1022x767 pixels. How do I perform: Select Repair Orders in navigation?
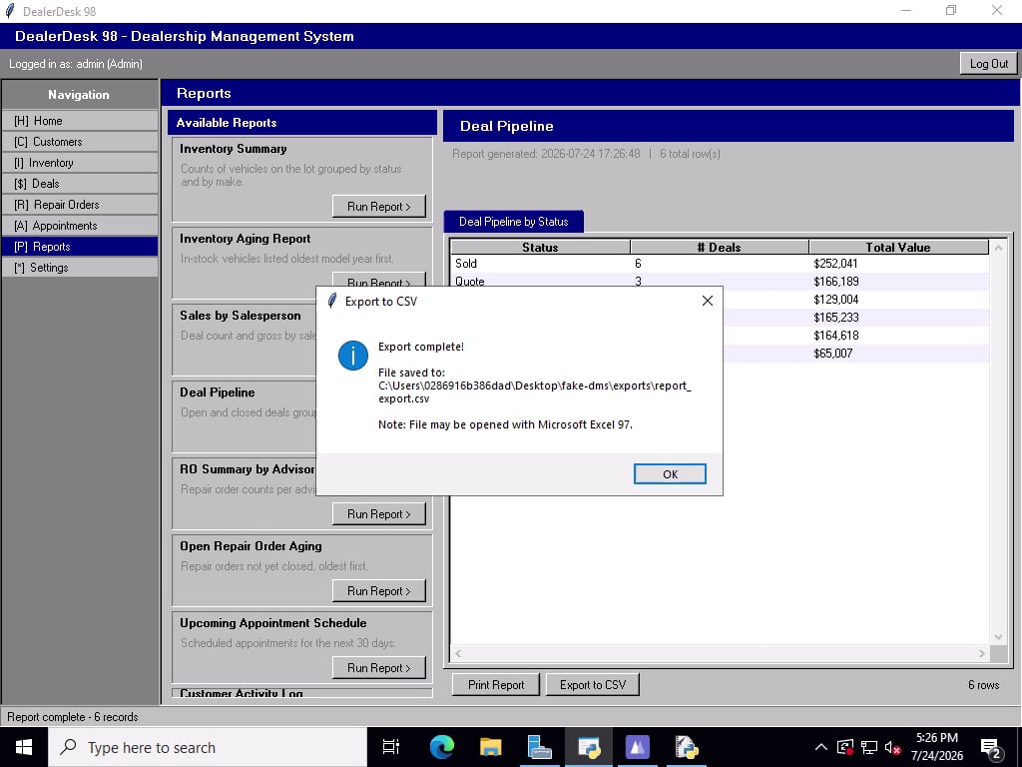(x=80, y=204)
